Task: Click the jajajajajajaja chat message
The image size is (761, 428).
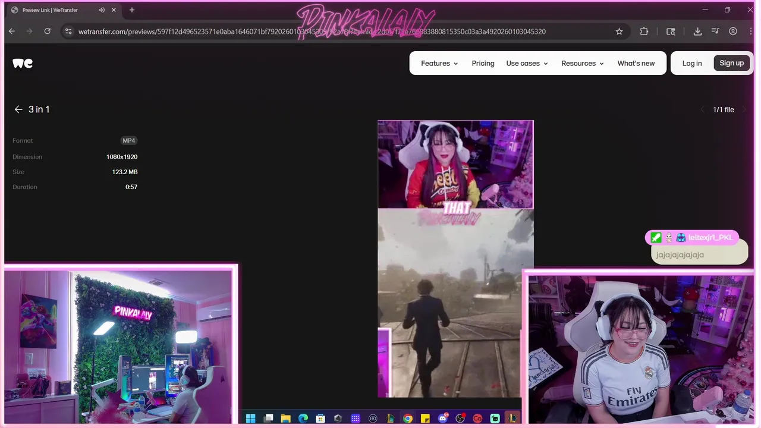Action: point(680,254)
